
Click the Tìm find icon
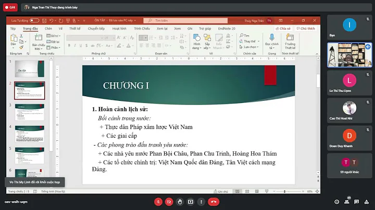coord(244,35)
